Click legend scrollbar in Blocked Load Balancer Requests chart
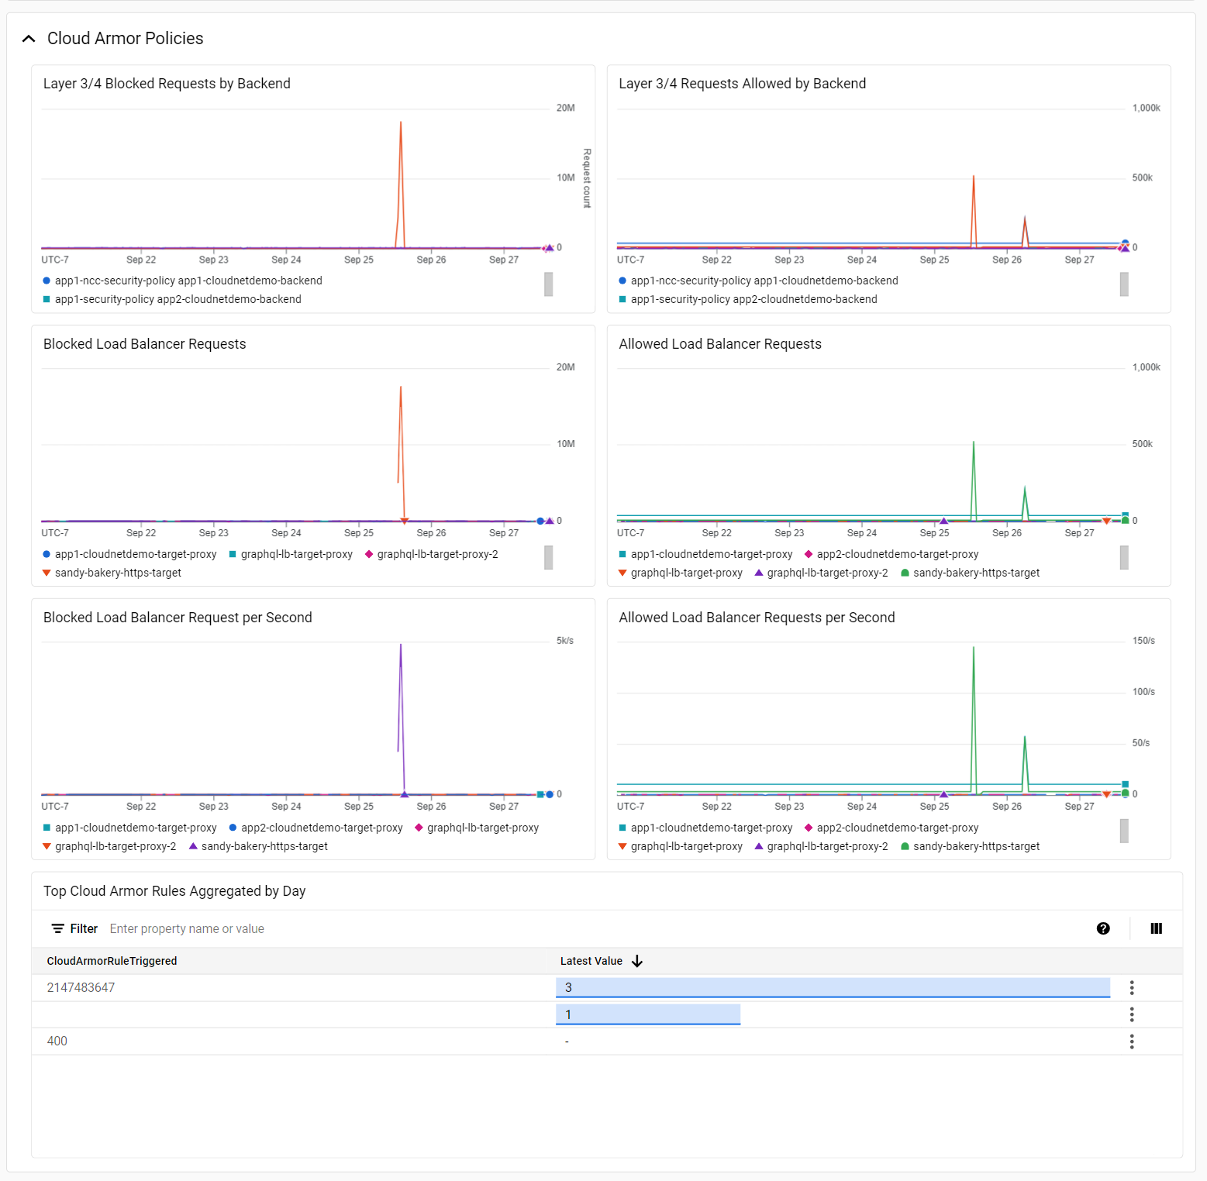 click(x=548, y=558)
